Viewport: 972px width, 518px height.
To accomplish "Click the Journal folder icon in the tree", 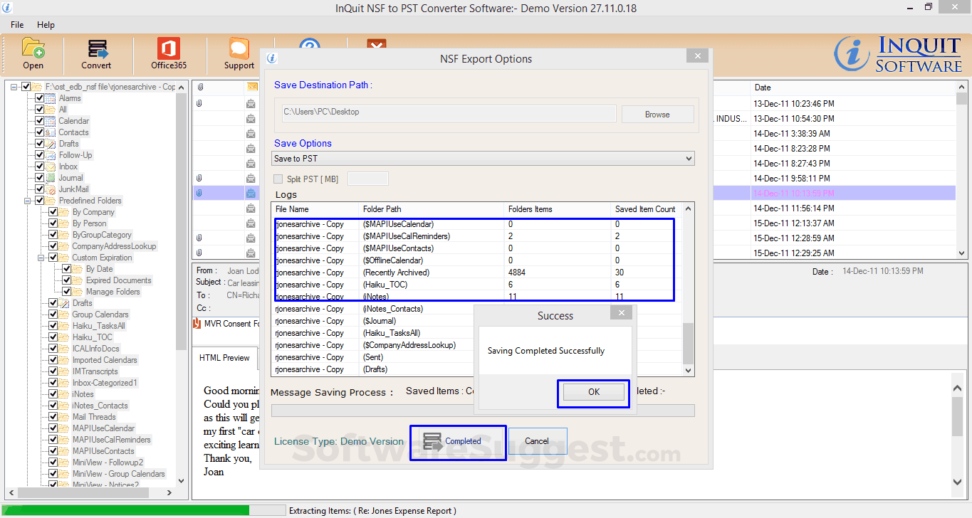I will pos(51,178).
